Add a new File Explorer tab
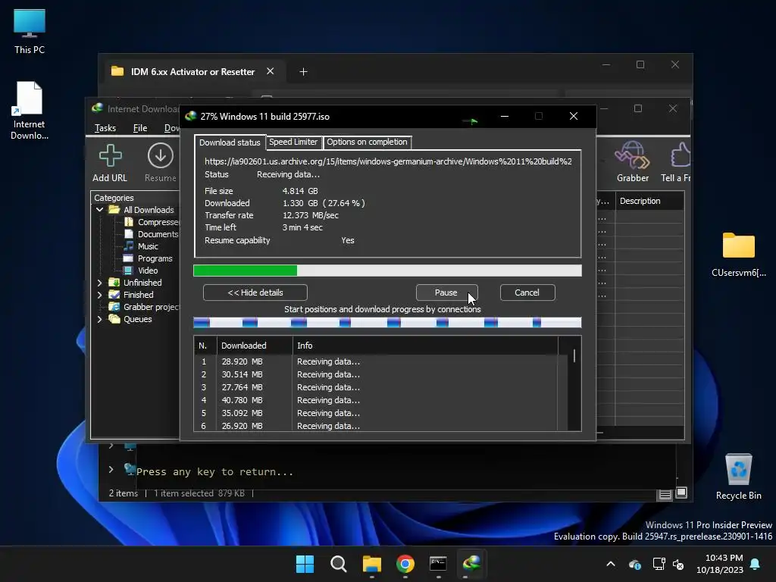The width and height of the screenshot is (776, 582). (303, 72)
